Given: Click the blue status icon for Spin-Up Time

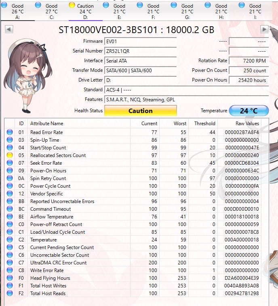Looking at the screenshot, I should (x=10, y=140).
